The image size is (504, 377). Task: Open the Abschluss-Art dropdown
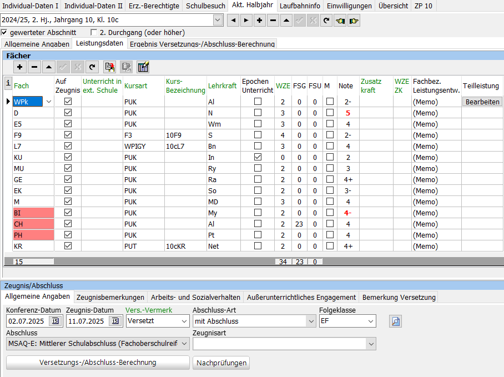click(x=311, y=321)
